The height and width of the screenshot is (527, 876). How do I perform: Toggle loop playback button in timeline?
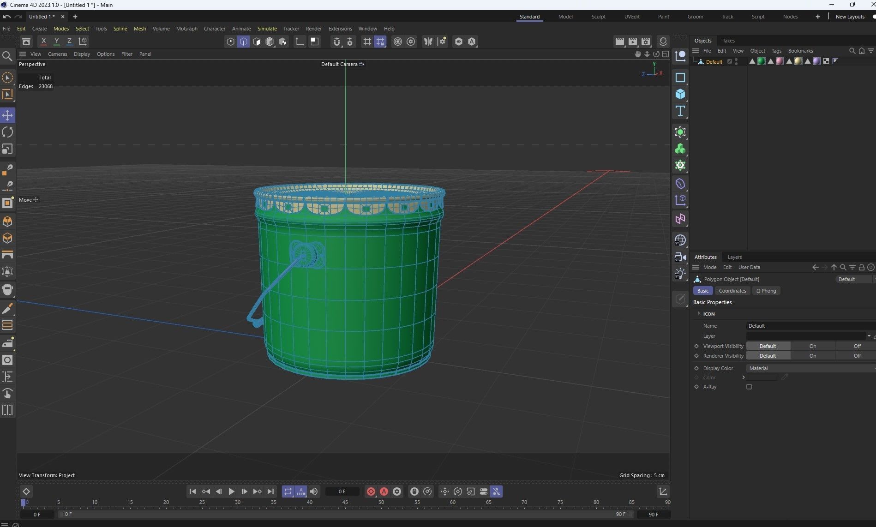tap(288, 491)
